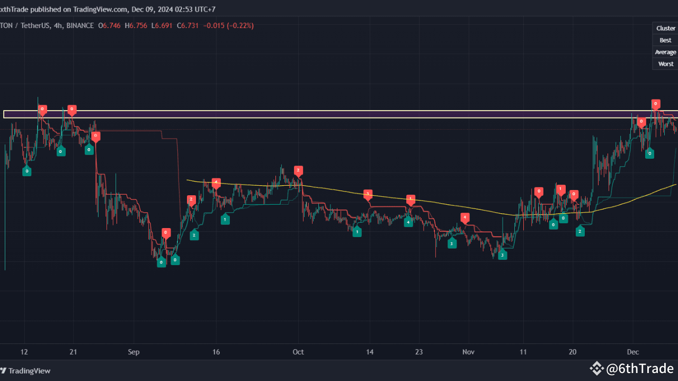Toggle the Cluster option in the right panel
This screenshot has height=381, width=678.
665,28
